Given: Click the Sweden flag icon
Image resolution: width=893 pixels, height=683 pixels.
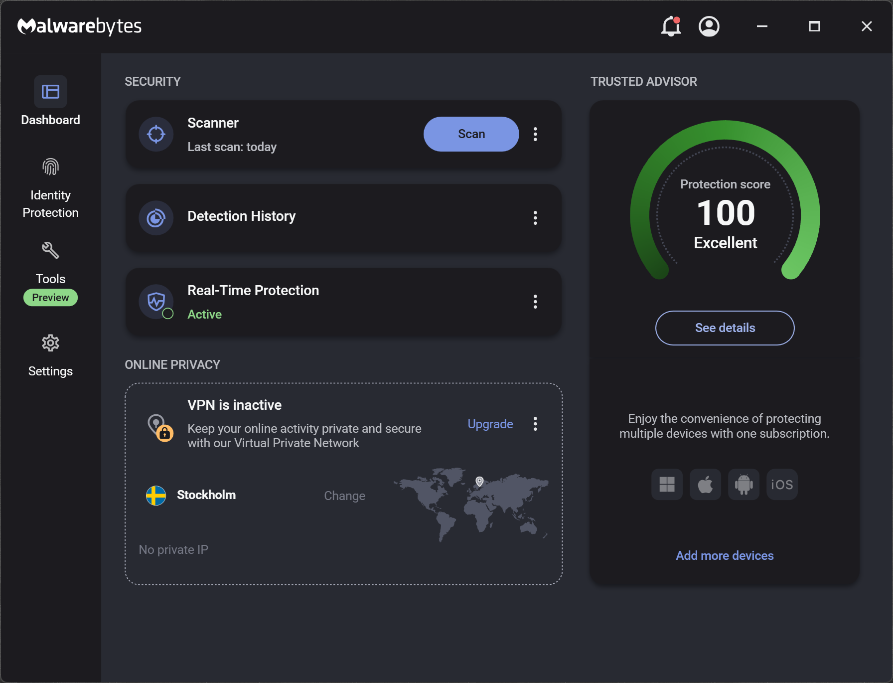Looking at the screenshot, I should (156, 496).
